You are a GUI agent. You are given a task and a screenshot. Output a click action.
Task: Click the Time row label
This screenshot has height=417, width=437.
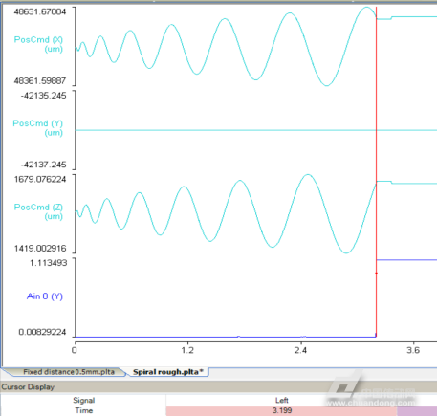click(83, 410)
